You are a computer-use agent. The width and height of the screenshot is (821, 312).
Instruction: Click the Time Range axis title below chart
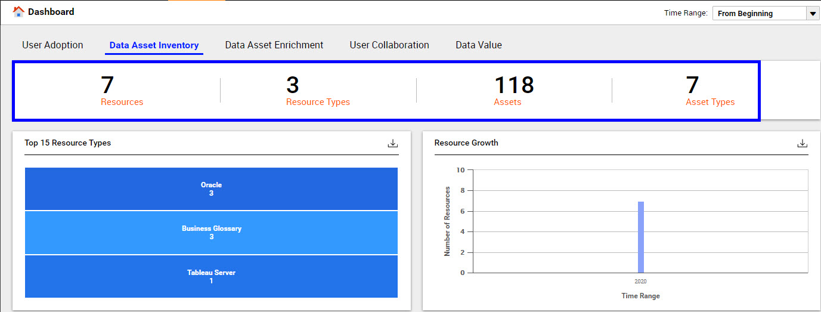click(x=641, y=296)
